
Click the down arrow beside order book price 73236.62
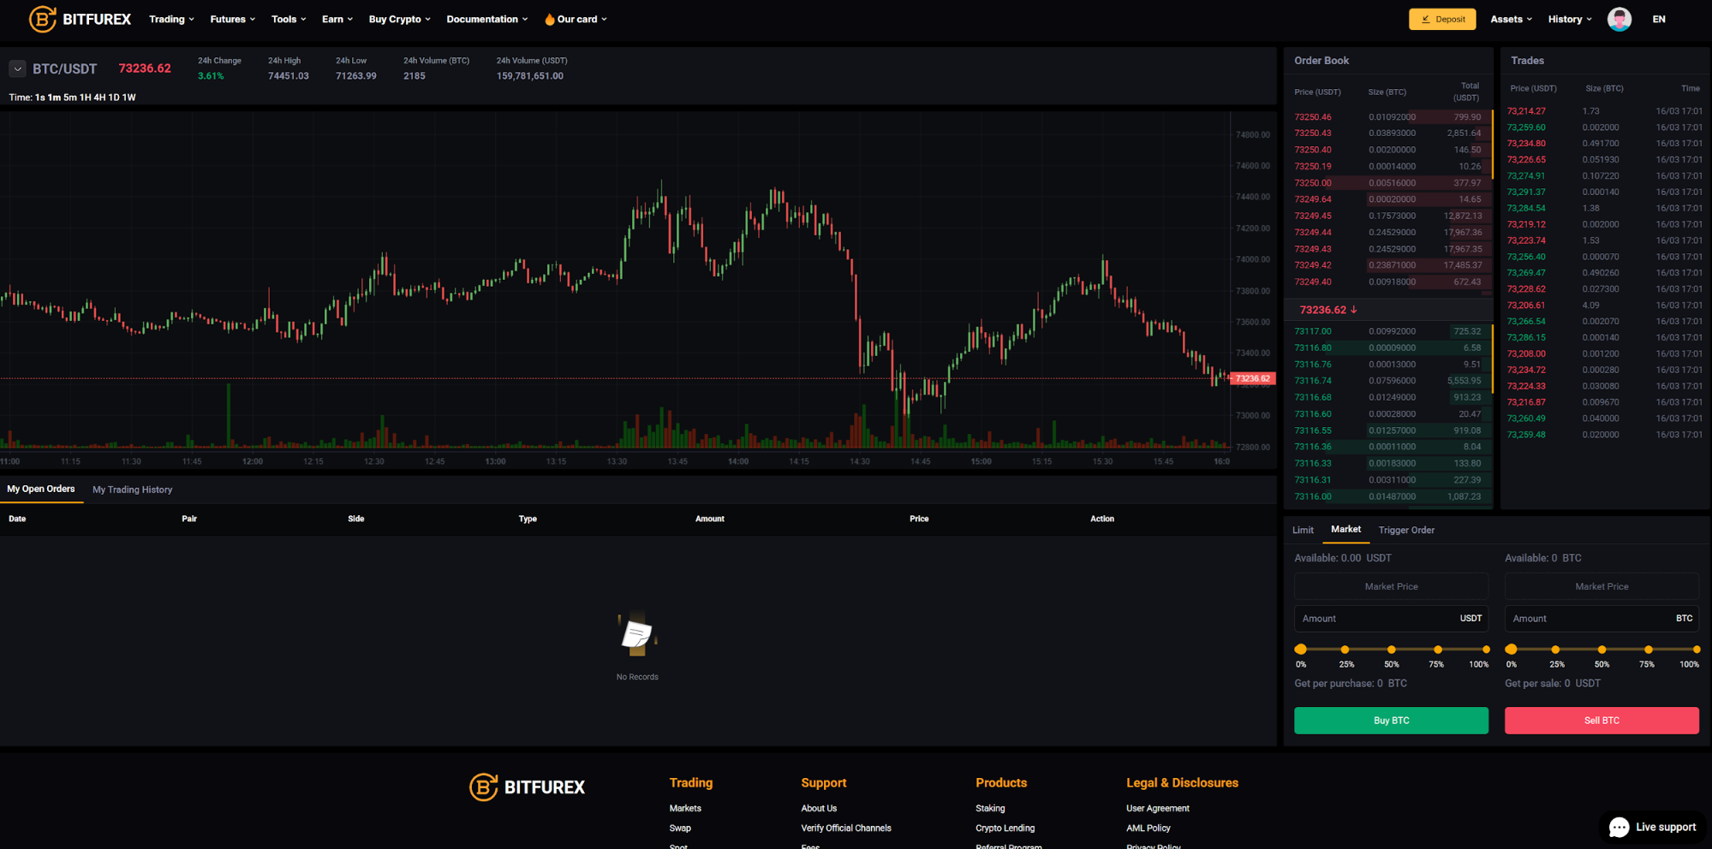1354,310
